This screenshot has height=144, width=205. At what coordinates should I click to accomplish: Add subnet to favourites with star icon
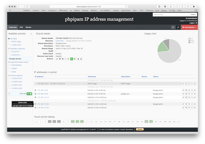[65, 59]
